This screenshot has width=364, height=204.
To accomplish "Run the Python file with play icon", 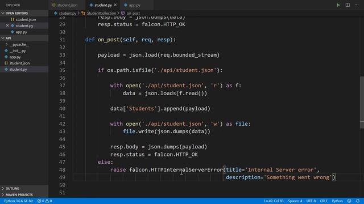I will (x=338, y=5).
